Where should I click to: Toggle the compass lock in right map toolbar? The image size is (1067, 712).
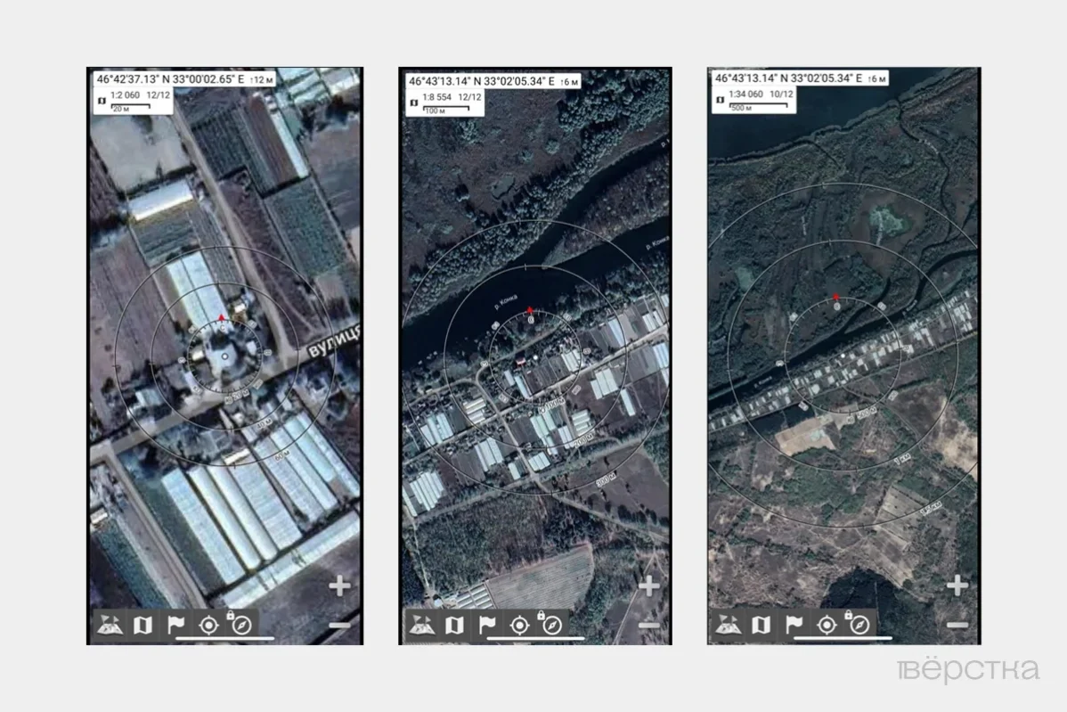pos(859,624)
